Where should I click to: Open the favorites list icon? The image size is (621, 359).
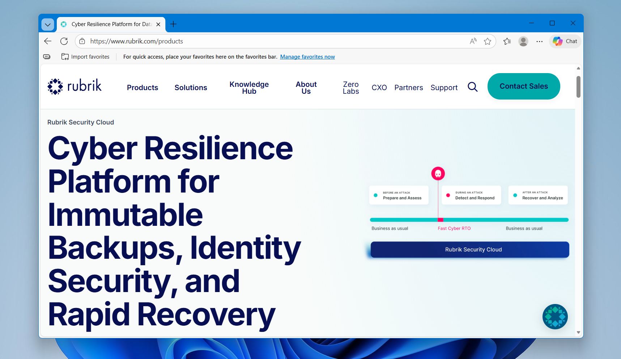507,41
